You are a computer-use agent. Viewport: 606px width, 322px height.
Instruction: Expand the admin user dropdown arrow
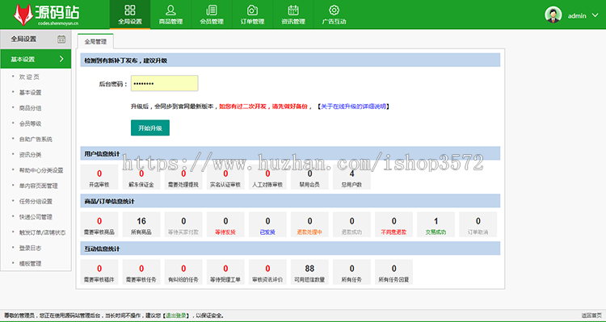click(x=595, y=15)
